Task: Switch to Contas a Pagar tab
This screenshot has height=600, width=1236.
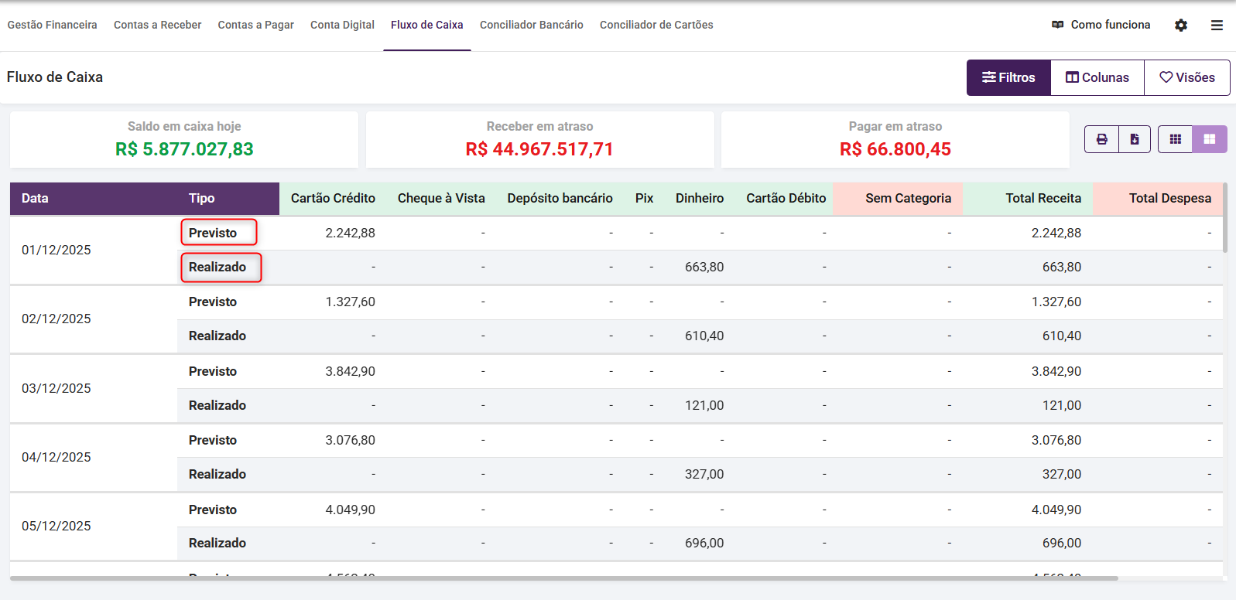Action: tap(255, 25)
